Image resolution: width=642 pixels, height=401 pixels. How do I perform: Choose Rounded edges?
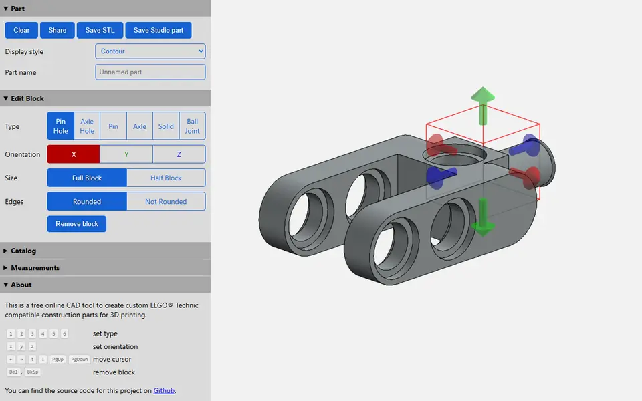(87, 201)
